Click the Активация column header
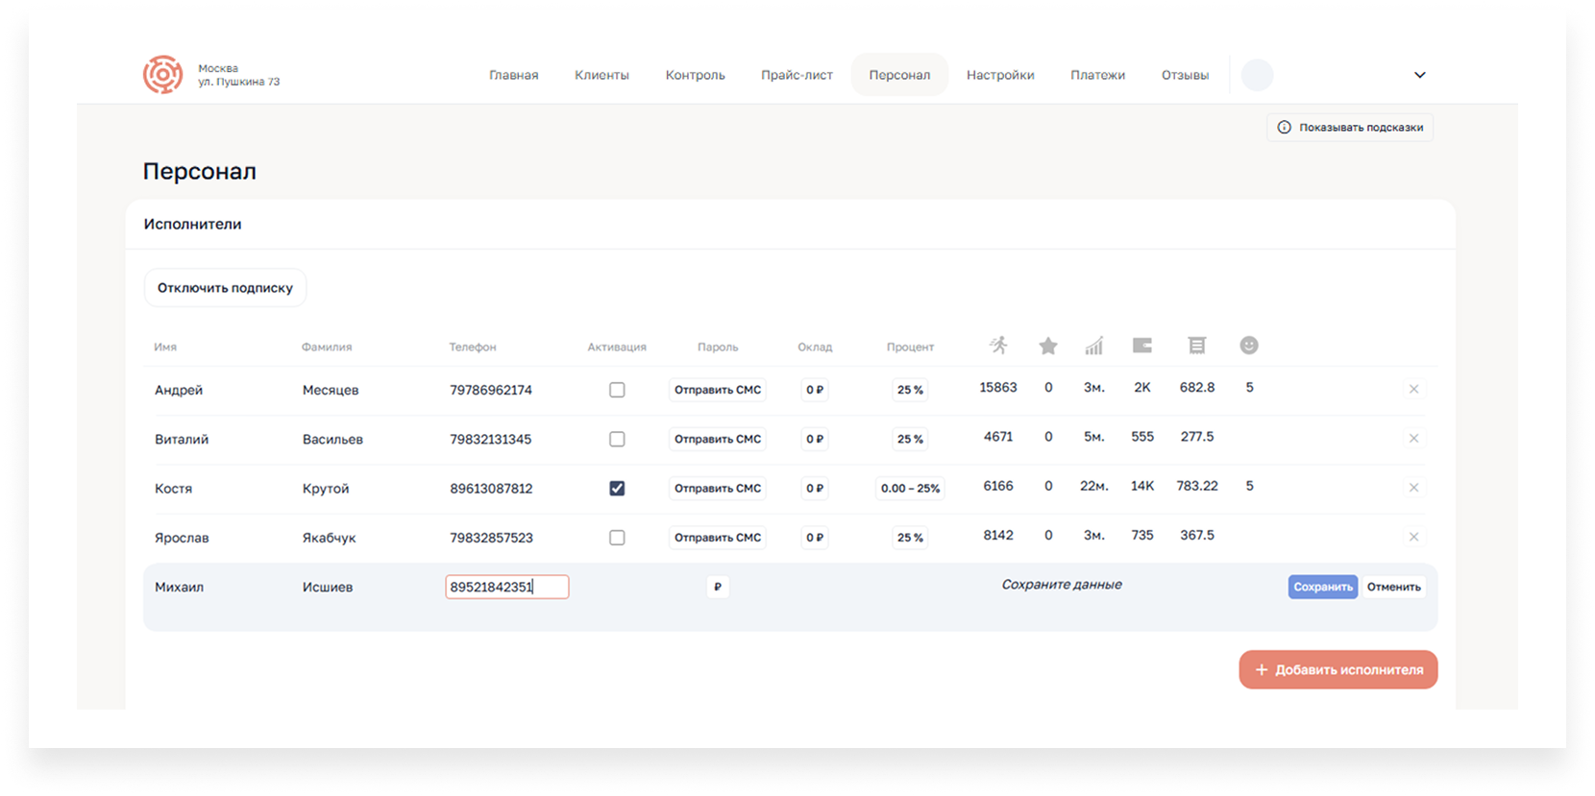This screenshot has width=1595, height=796. point(617,347)
